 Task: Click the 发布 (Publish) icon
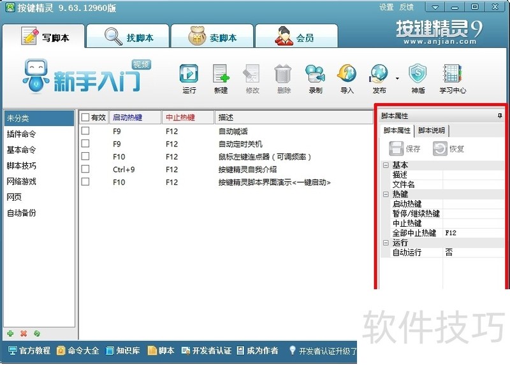click(379, 78)
